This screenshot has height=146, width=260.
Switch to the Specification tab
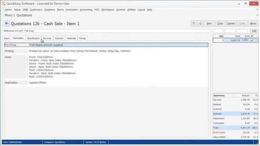click(33, 38)
